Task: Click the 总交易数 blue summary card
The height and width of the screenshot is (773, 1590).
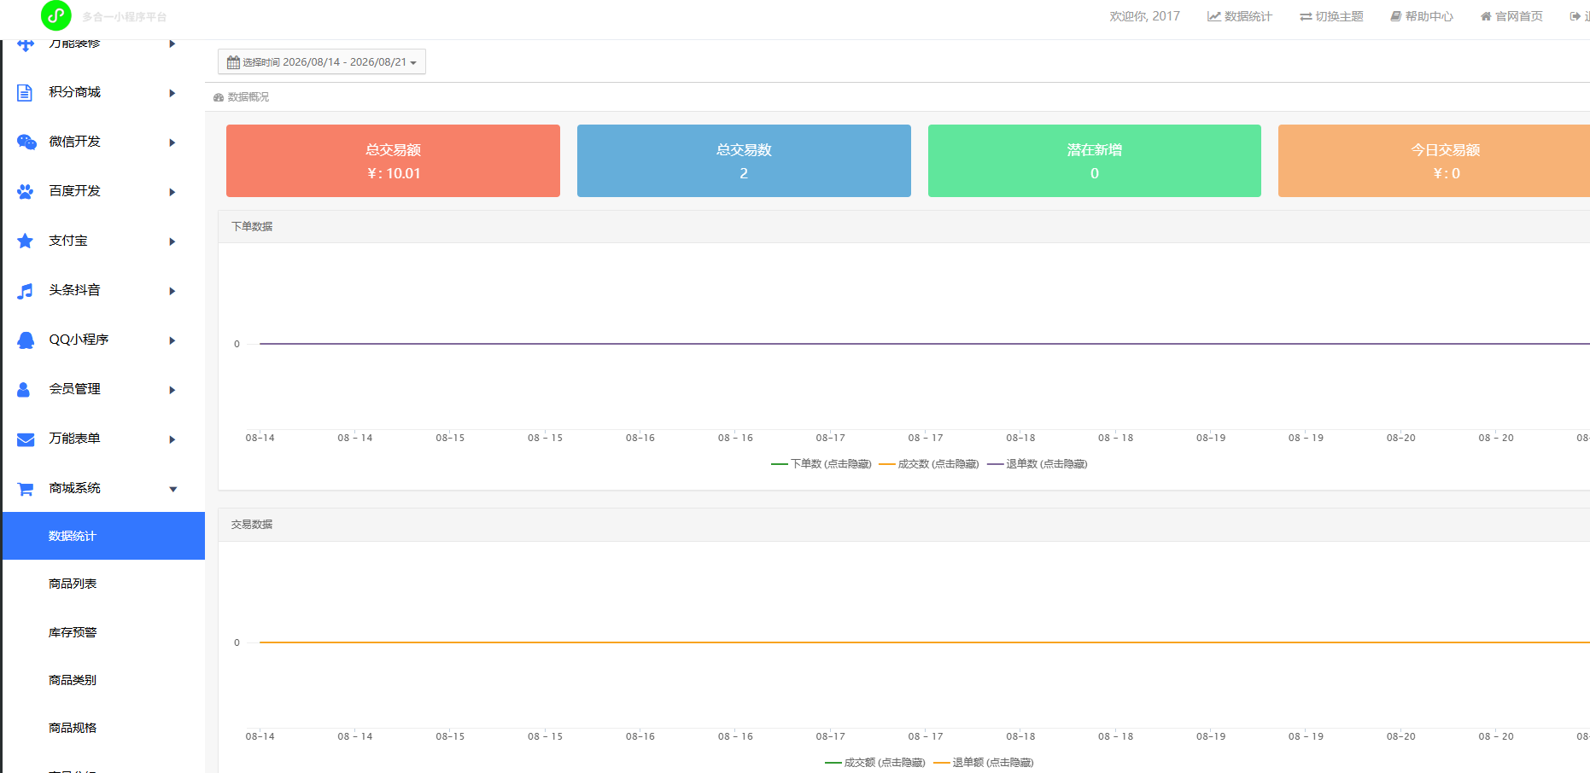Action: tap(744, 160)
